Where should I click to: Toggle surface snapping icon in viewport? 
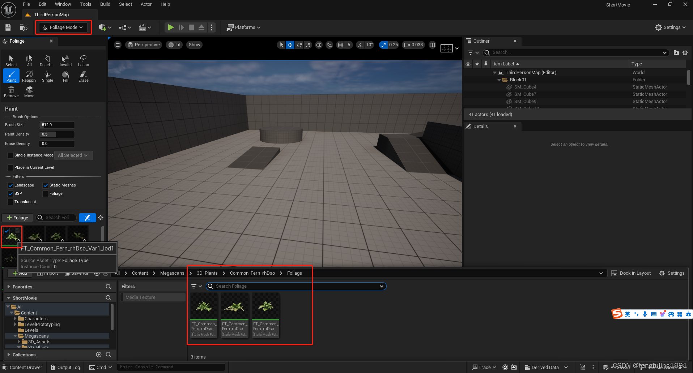[x=329, y=45]
